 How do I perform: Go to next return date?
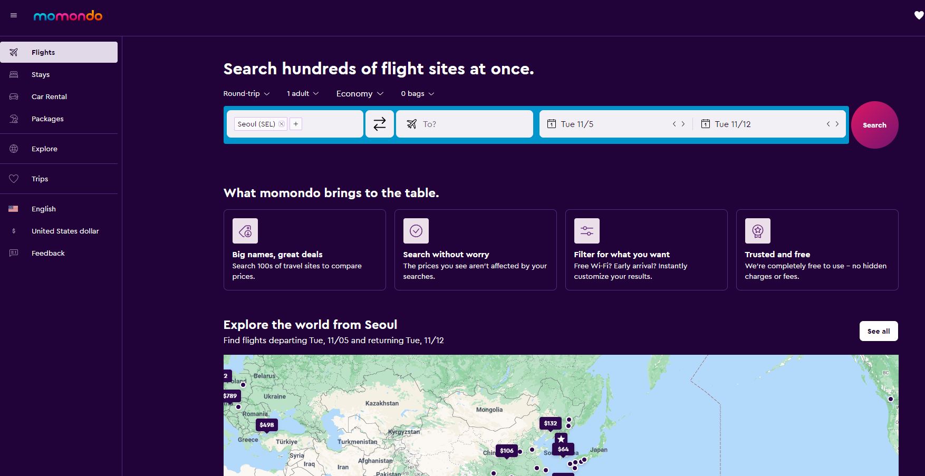837,124
